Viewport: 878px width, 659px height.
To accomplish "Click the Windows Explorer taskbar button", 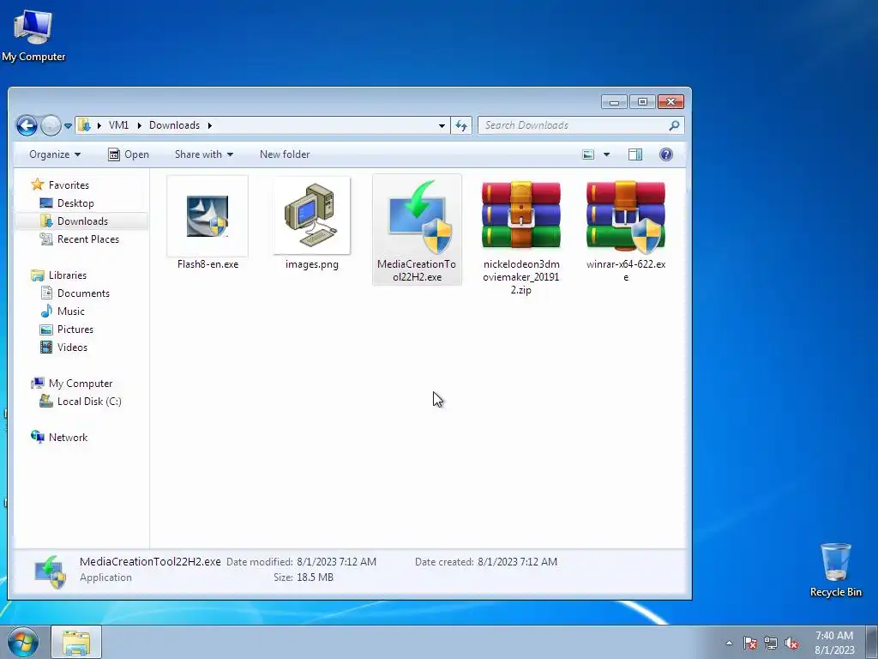I will [76, 642].
